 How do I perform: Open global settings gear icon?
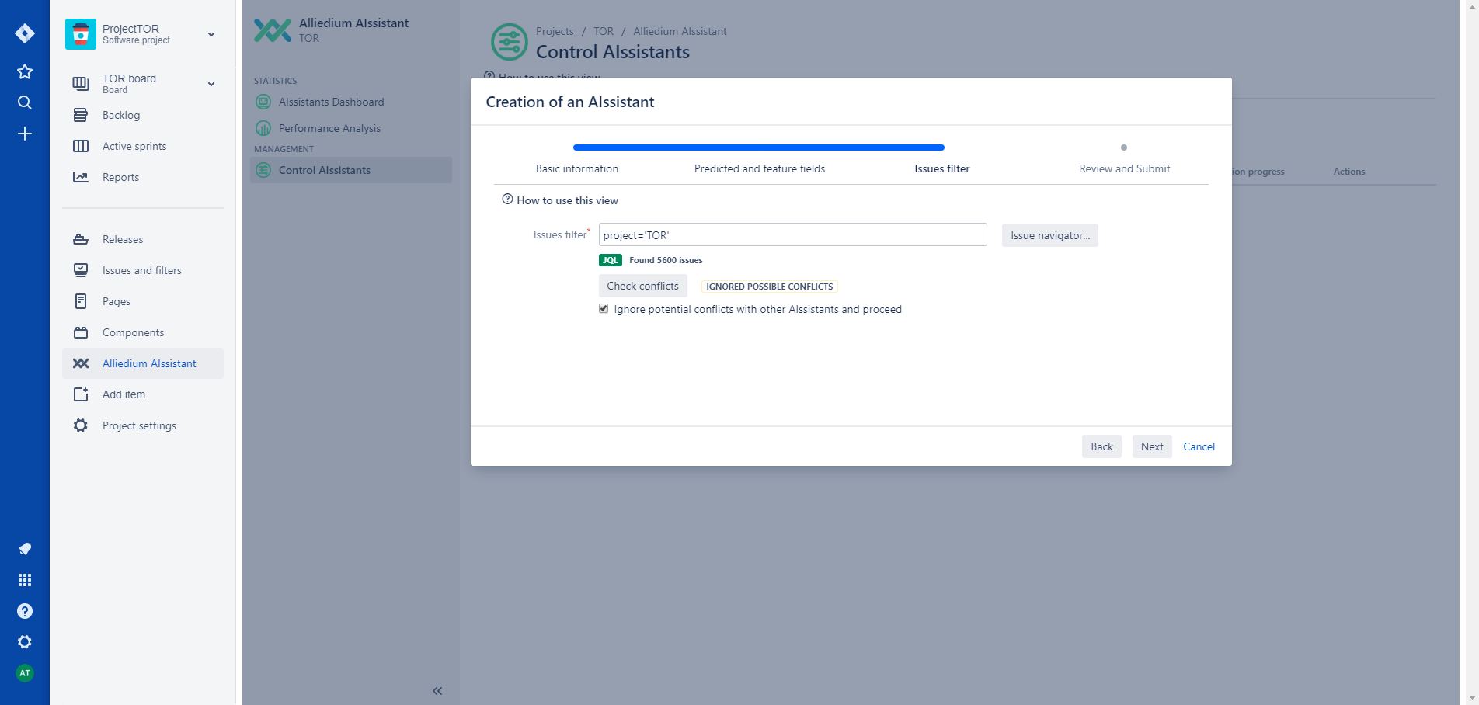click(25, 642)
